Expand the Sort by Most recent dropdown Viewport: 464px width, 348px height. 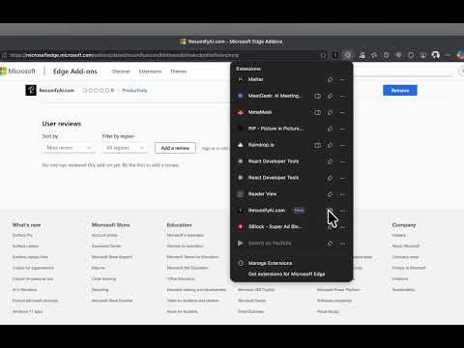(69, 148)
